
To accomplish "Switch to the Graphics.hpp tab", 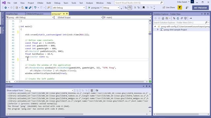I will coord(15,14).
